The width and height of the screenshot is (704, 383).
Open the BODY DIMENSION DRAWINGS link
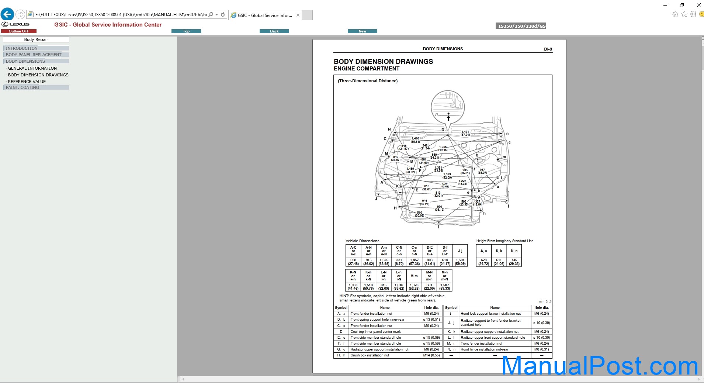(38, 75)
